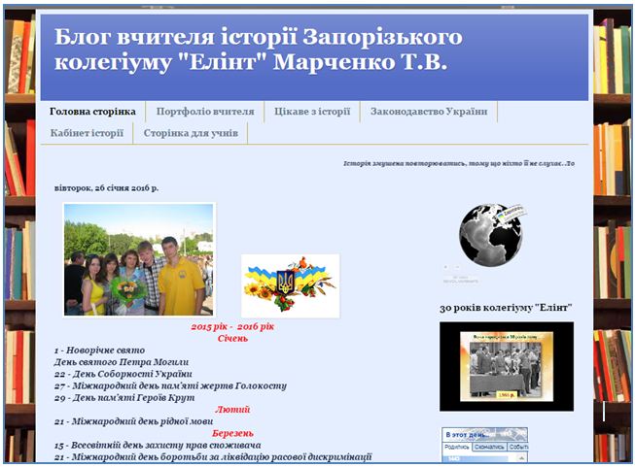Select the Скончались tab in the widget

[489, 448]
